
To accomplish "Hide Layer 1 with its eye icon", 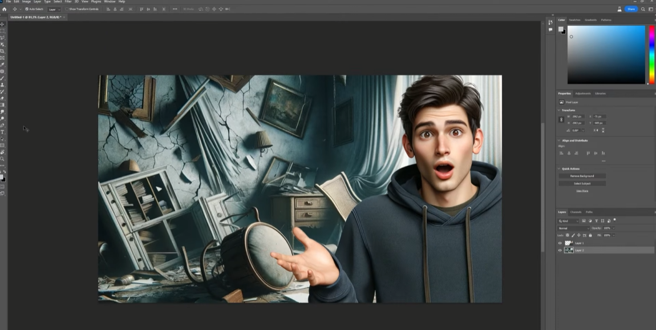I will 560,243.
